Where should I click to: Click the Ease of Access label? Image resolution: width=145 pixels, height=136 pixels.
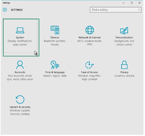[x=90, y=72]
